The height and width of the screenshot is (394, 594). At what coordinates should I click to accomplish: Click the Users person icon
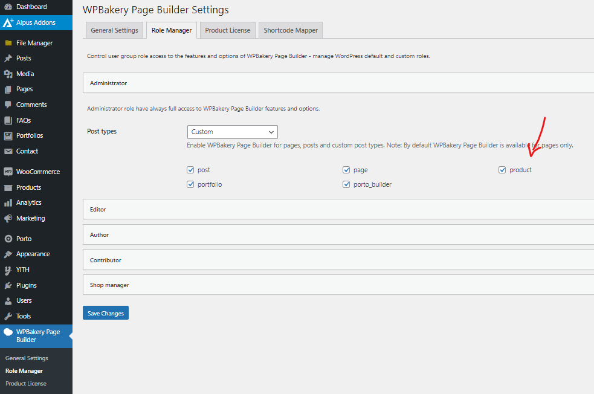[8, 301]
